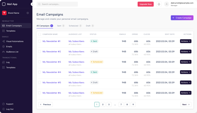
Task: Open Actions dropdown for My Newsletter #2
Action: click(186, 52)
